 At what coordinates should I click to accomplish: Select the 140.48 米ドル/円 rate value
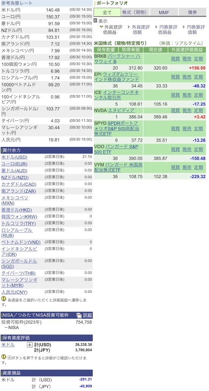53,10
